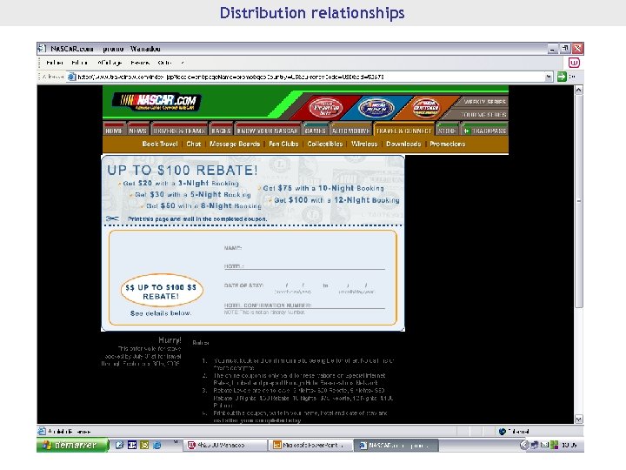
Task: Select the GAMES tab
Action: pyautogui.click(x=316, y=131)
